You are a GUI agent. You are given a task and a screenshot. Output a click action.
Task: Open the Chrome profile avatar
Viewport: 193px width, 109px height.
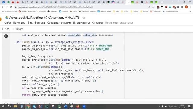pyautogui.click(x=186, y=7)
